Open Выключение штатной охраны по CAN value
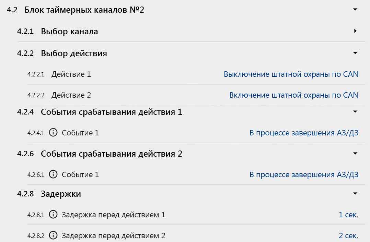This screenshot has width=370, height=242. (291, 74)
